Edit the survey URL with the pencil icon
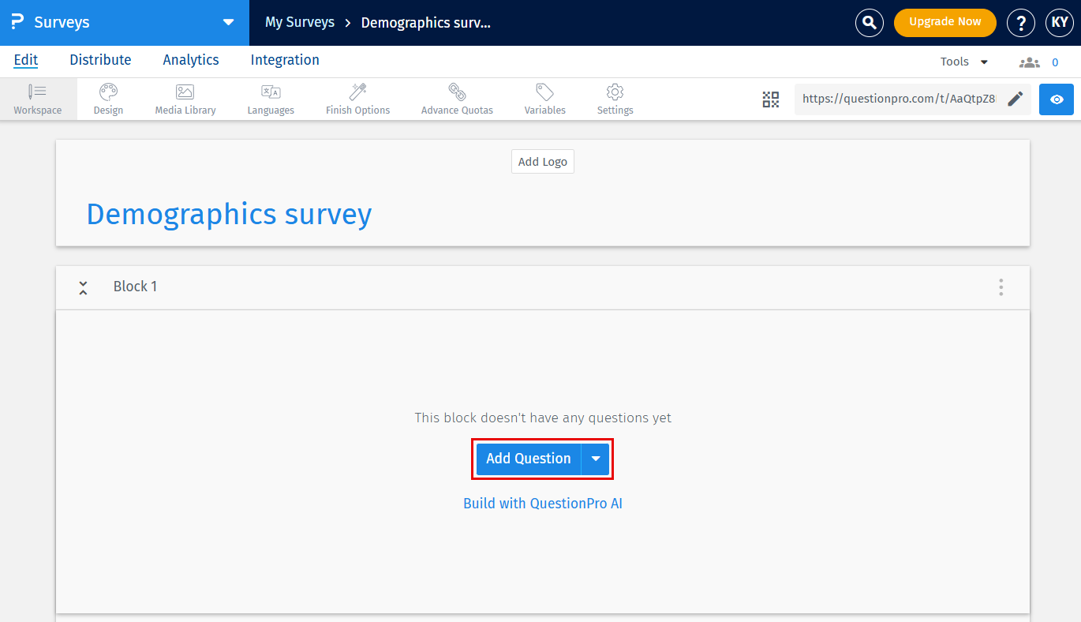 [1015, 99]
